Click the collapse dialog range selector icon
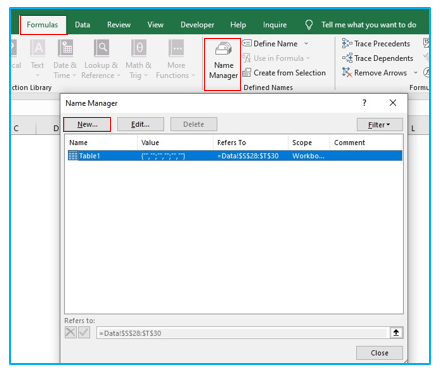Screen dimensions: 440x375 (x=396, y=333)
